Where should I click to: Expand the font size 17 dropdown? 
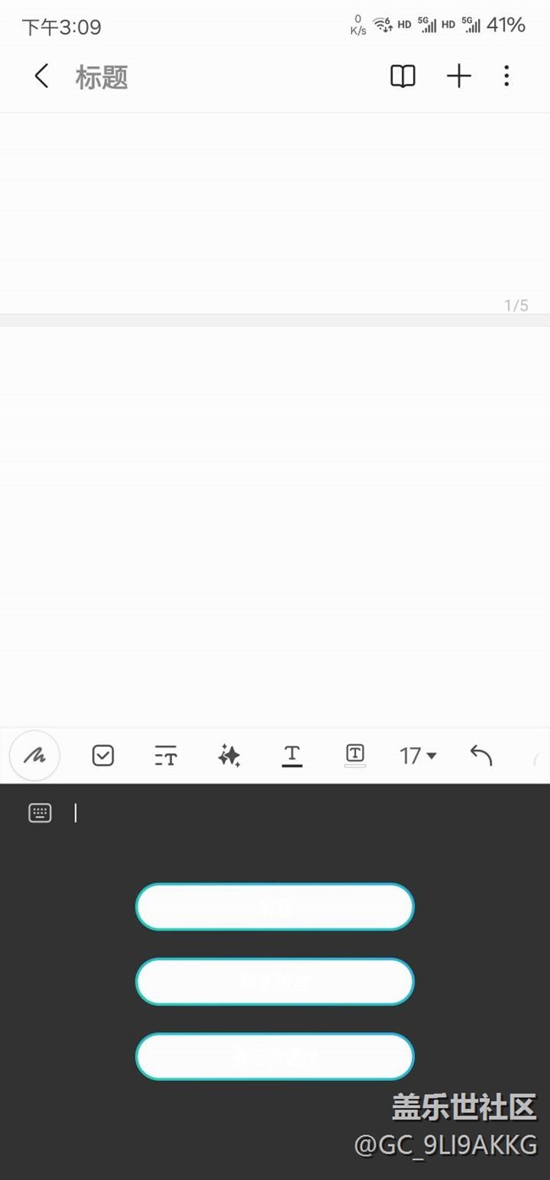(x=418, y=755)
